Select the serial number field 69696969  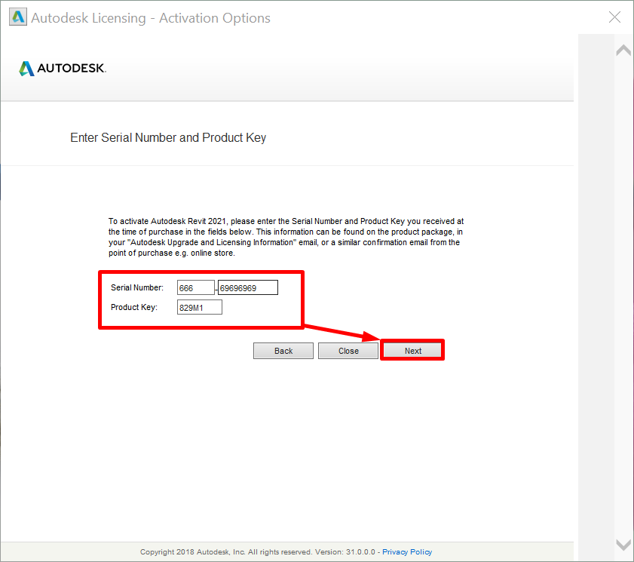click(248, 287)
